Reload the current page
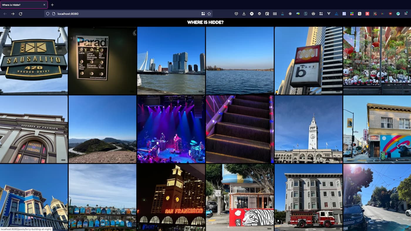 [x=20, y=13]
